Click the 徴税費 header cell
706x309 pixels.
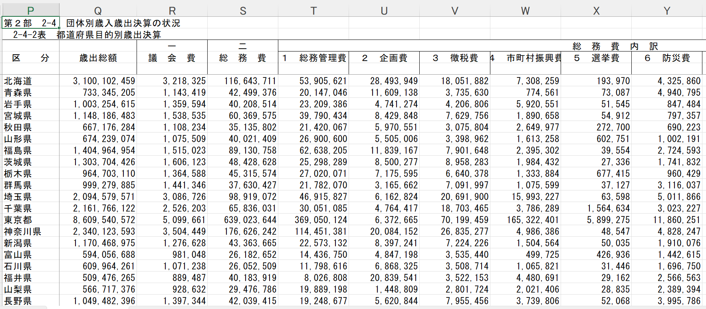[x=455, y=58]
